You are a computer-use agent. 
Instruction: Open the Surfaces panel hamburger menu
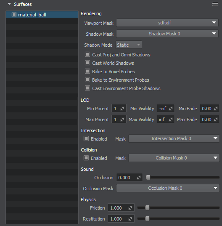click(215, 4)
